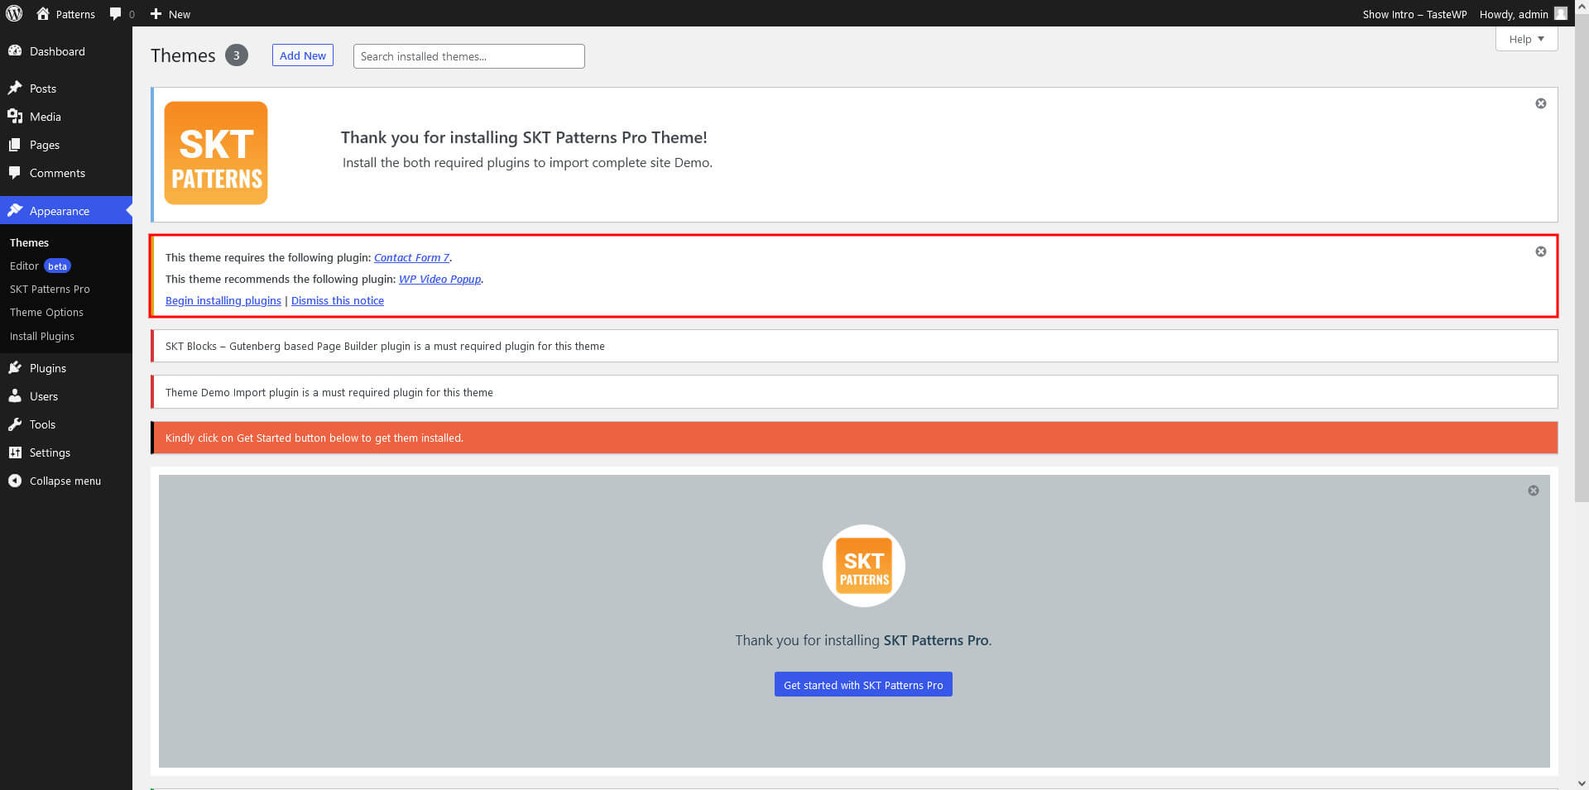Open the Patterns site home link
Image resolution: width=1589 pixels, height=790 pixels.
pyautogui.click(x=65, y=14)
